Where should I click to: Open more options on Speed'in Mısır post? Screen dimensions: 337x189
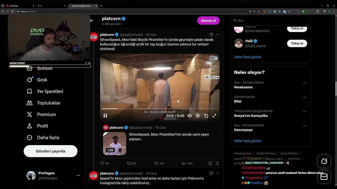[217, 173]
